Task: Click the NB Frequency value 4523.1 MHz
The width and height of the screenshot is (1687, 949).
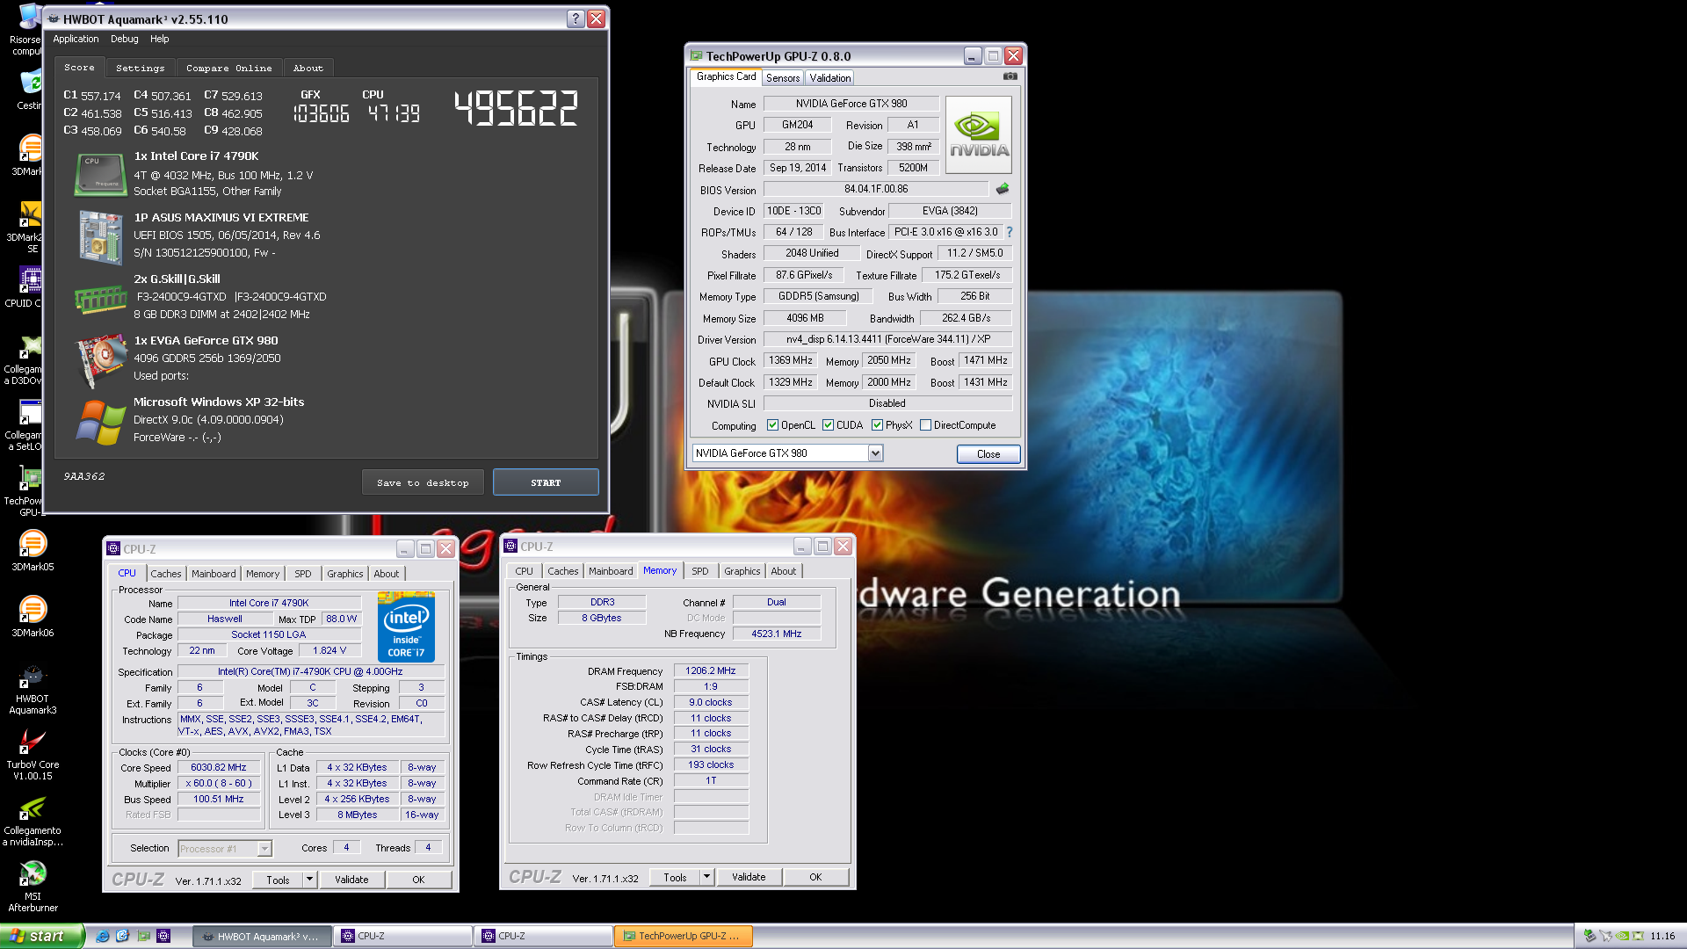Action: click(x=777, y=634)
